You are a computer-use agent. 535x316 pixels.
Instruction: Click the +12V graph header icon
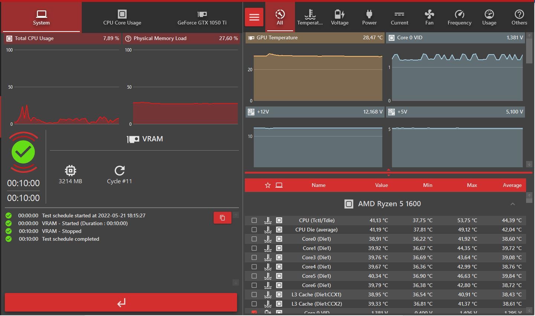251,112
